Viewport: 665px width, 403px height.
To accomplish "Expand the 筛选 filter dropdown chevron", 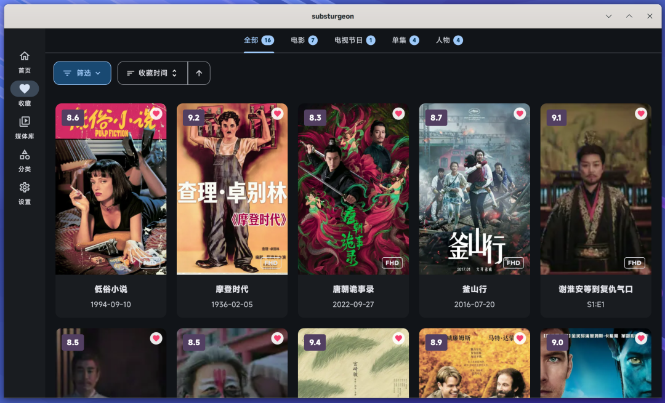I will tap(98, 73).
